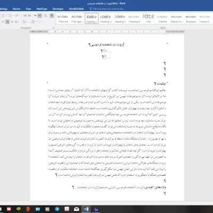Viewport: 213px width, 213px height.
Task: Switch to the Developer tab
Action: click(58, 9)
